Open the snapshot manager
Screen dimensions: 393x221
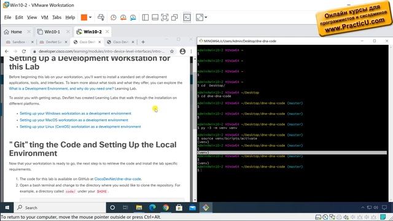(x=133, y=17)
